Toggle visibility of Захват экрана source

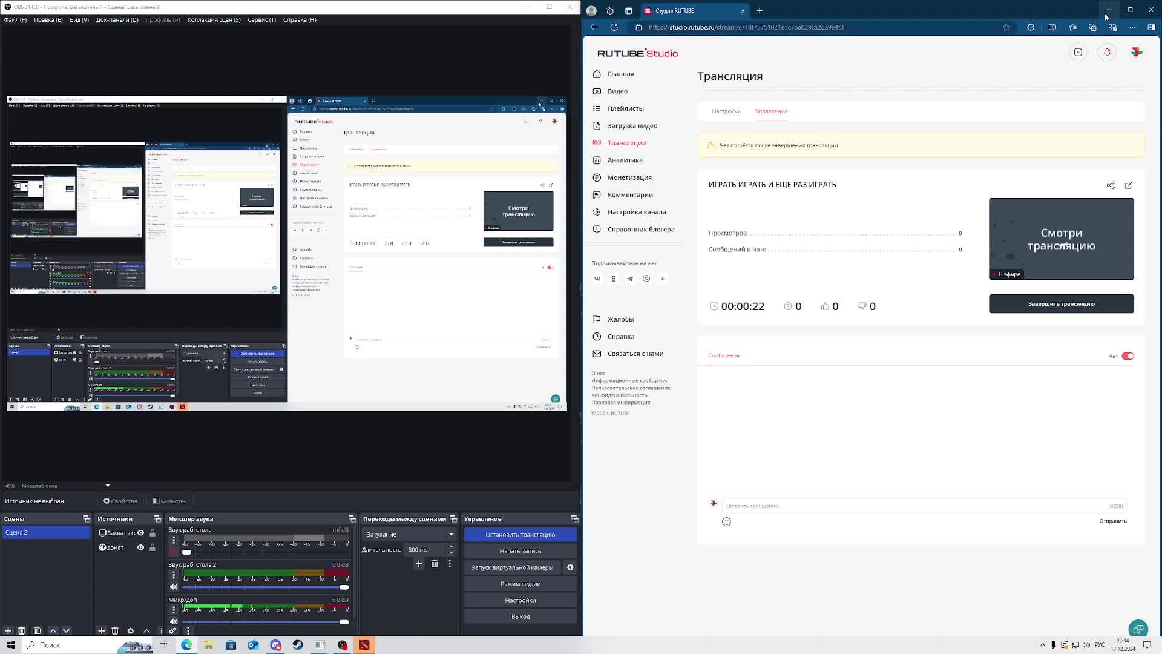(140, 533)
